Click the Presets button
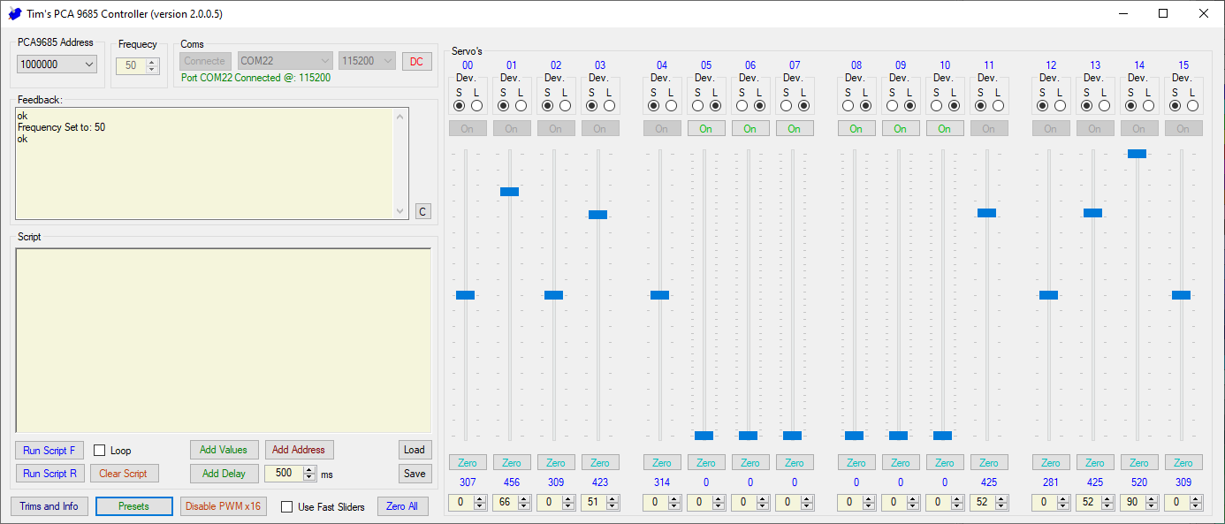This screenshot has width=1225, height=524. pos(133,505)
